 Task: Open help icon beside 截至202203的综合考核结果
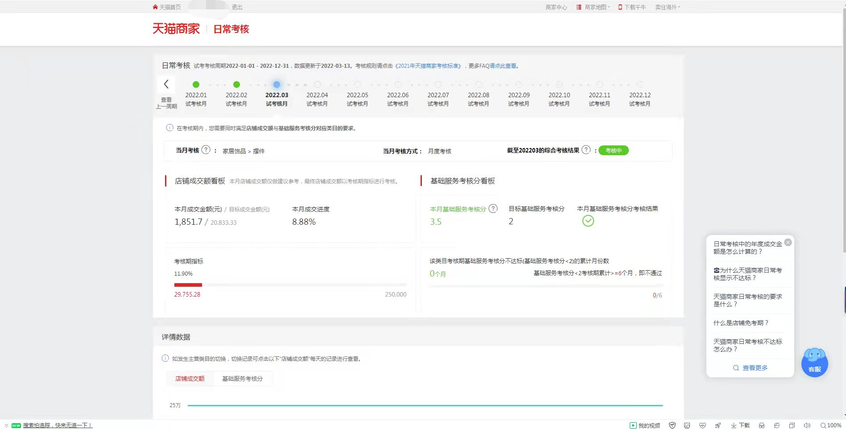[x=586, y=150]
